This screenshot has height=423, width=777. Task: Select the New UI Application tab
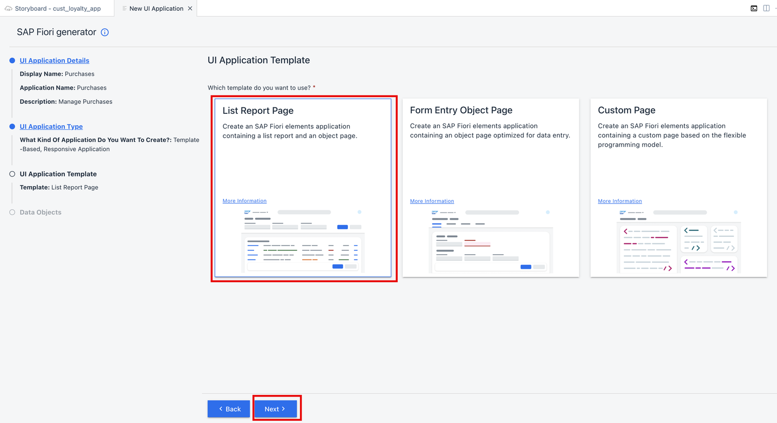(156, 9)
